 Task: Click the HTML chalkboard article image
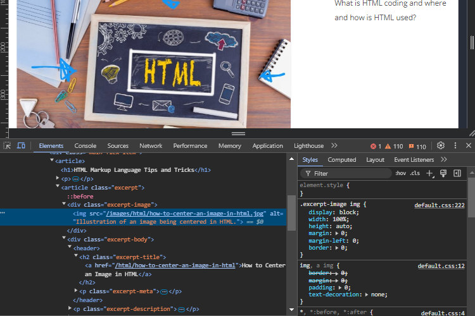tap(154, 64)
